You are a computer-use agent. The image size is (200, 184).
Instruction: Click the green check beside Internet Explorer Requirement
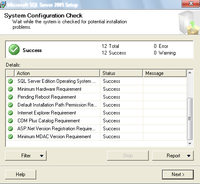coord(10,113)
